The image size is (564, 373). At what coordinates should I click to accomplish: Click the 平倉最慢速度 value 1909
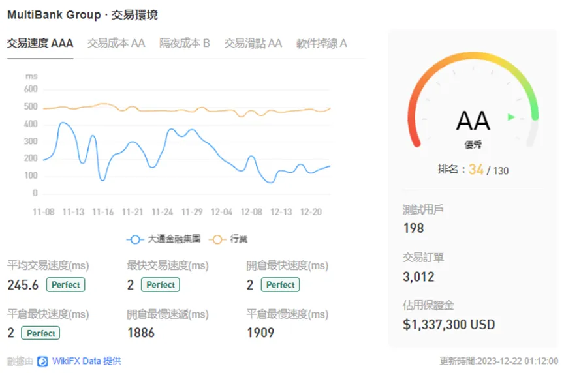click(260, 333)
